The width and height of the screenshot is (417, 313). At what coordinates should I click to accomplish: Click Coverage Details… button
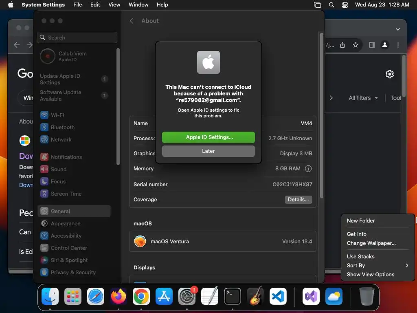coord(298,200)
